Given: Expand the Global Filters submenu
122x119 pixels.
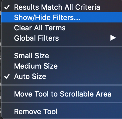Looking at the screenshot, I should [62, 38].
